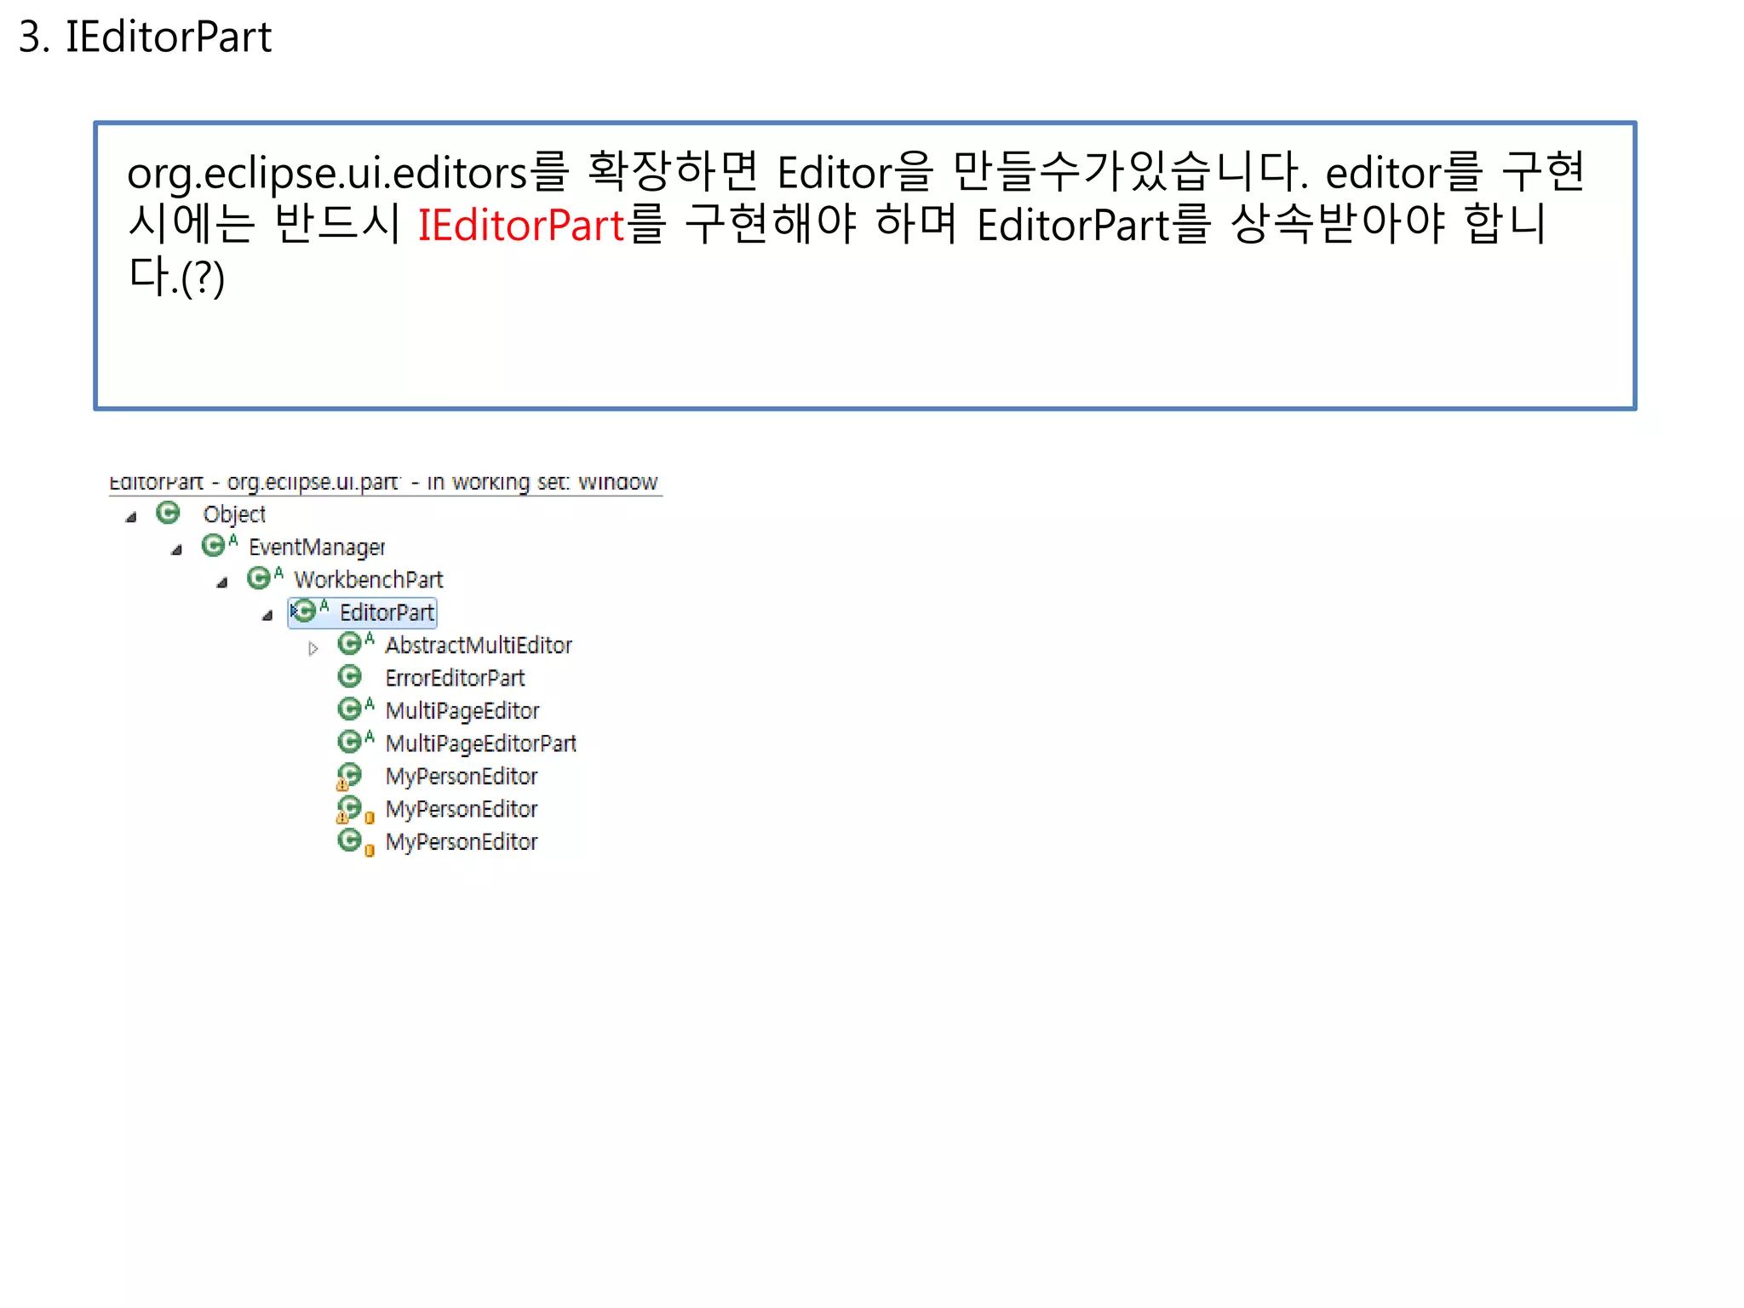Collapse the Object tree node
Viewport: 1744px width, 1308px height.
(131, 517)
